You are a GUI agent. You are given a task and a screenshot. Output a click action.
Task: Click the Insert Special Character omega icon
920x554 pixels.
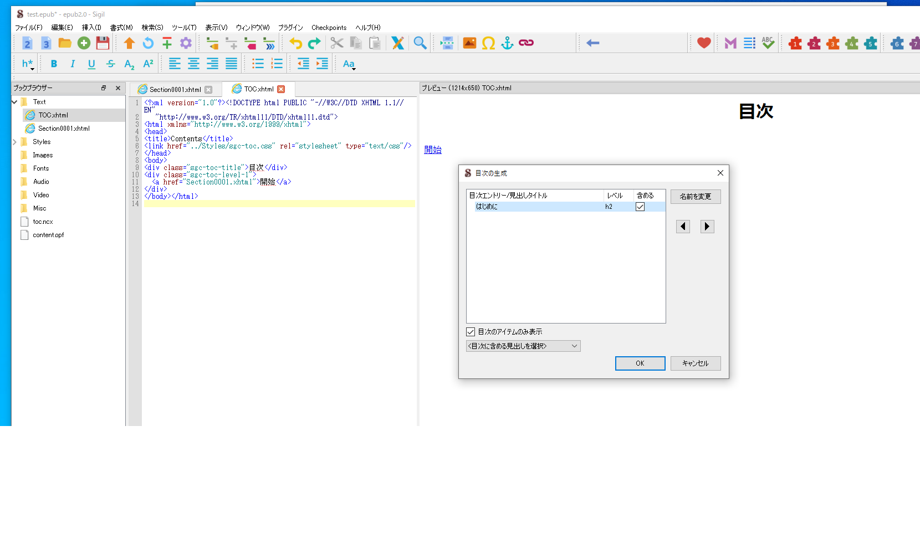pyautogui.click(x=488, y=43)
